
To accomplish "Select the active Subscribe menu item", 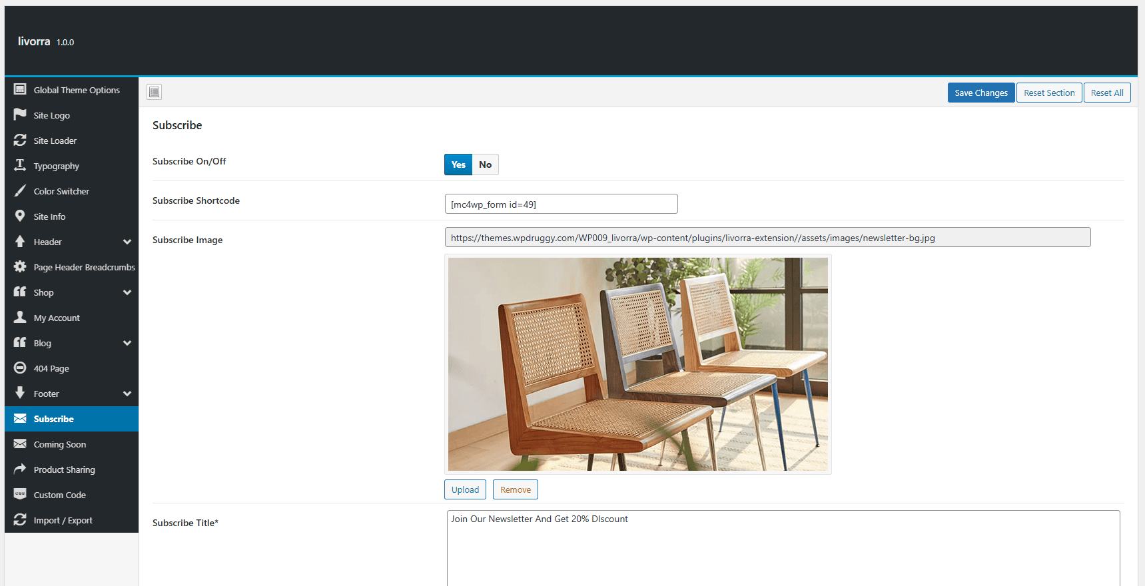I will pyautogui.click(x=72, y=419).
